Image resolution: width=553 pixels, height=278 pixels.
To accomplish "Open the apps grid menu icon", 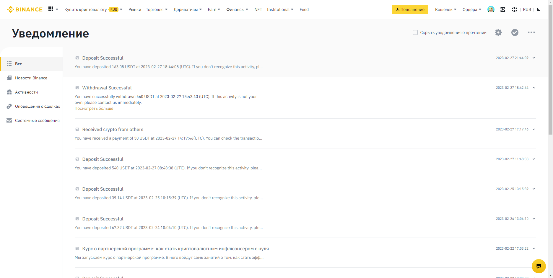I will point(51,9).
